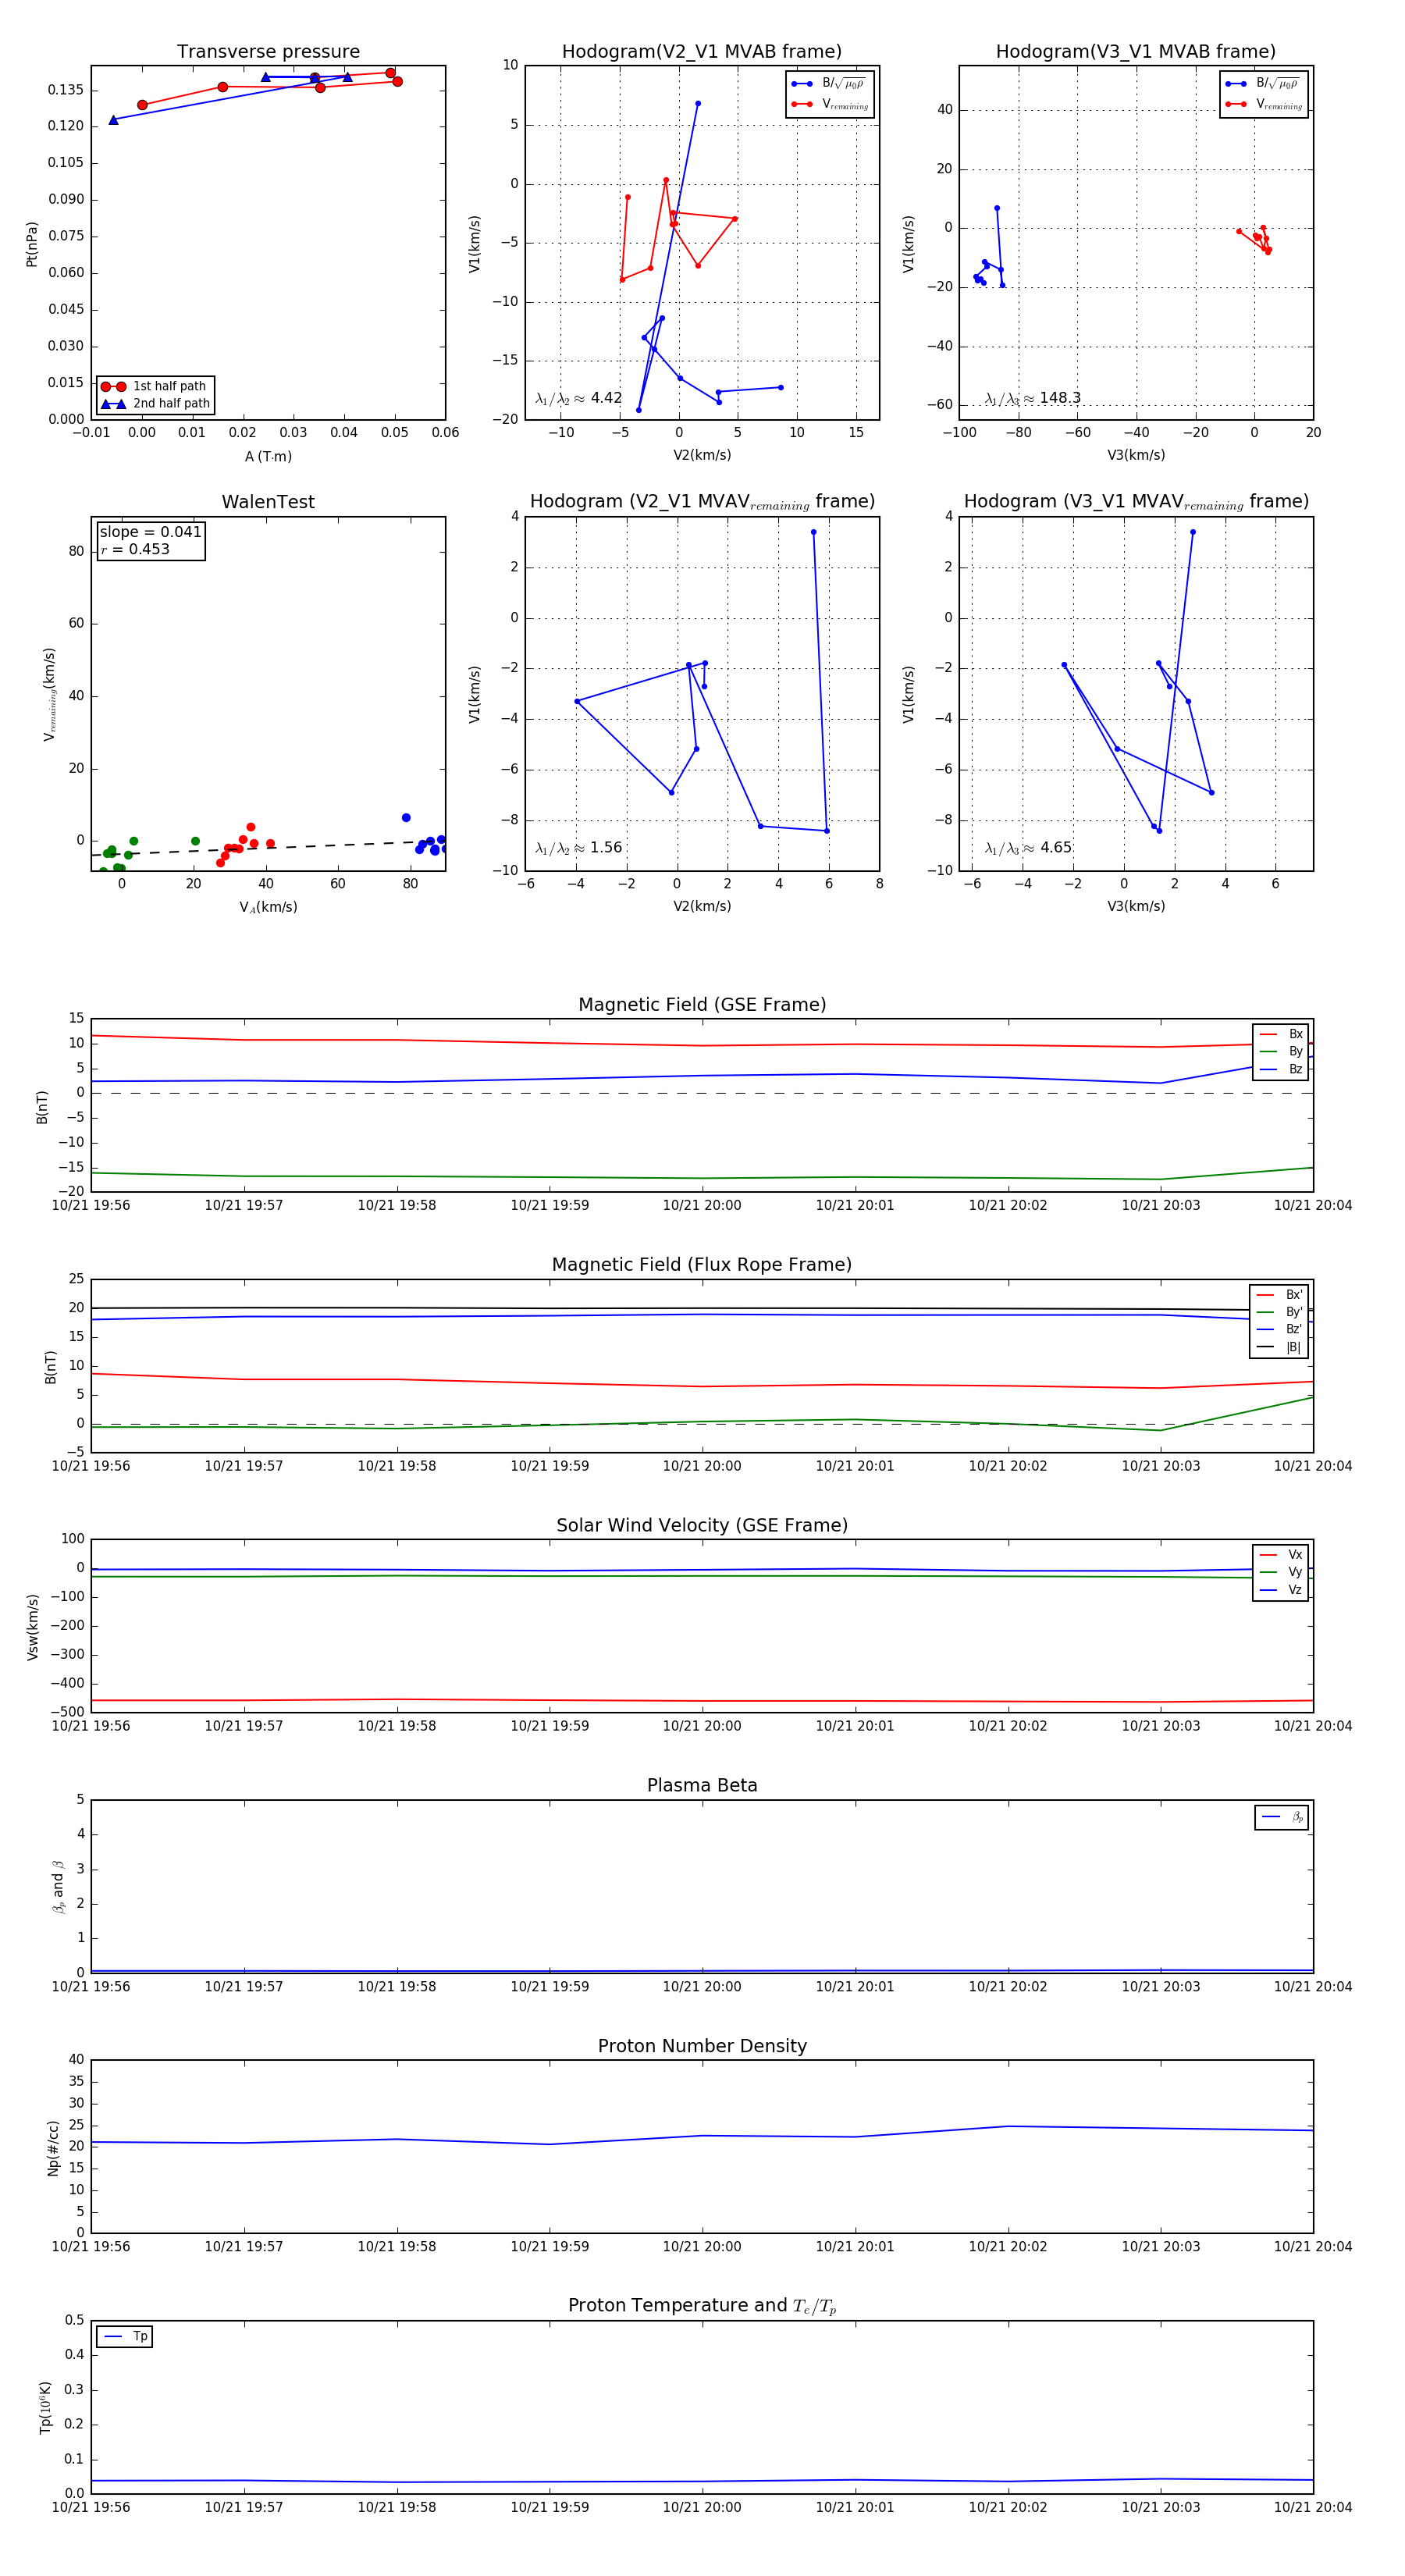Select the "slope = 0.041" annotation

(150, 532)
